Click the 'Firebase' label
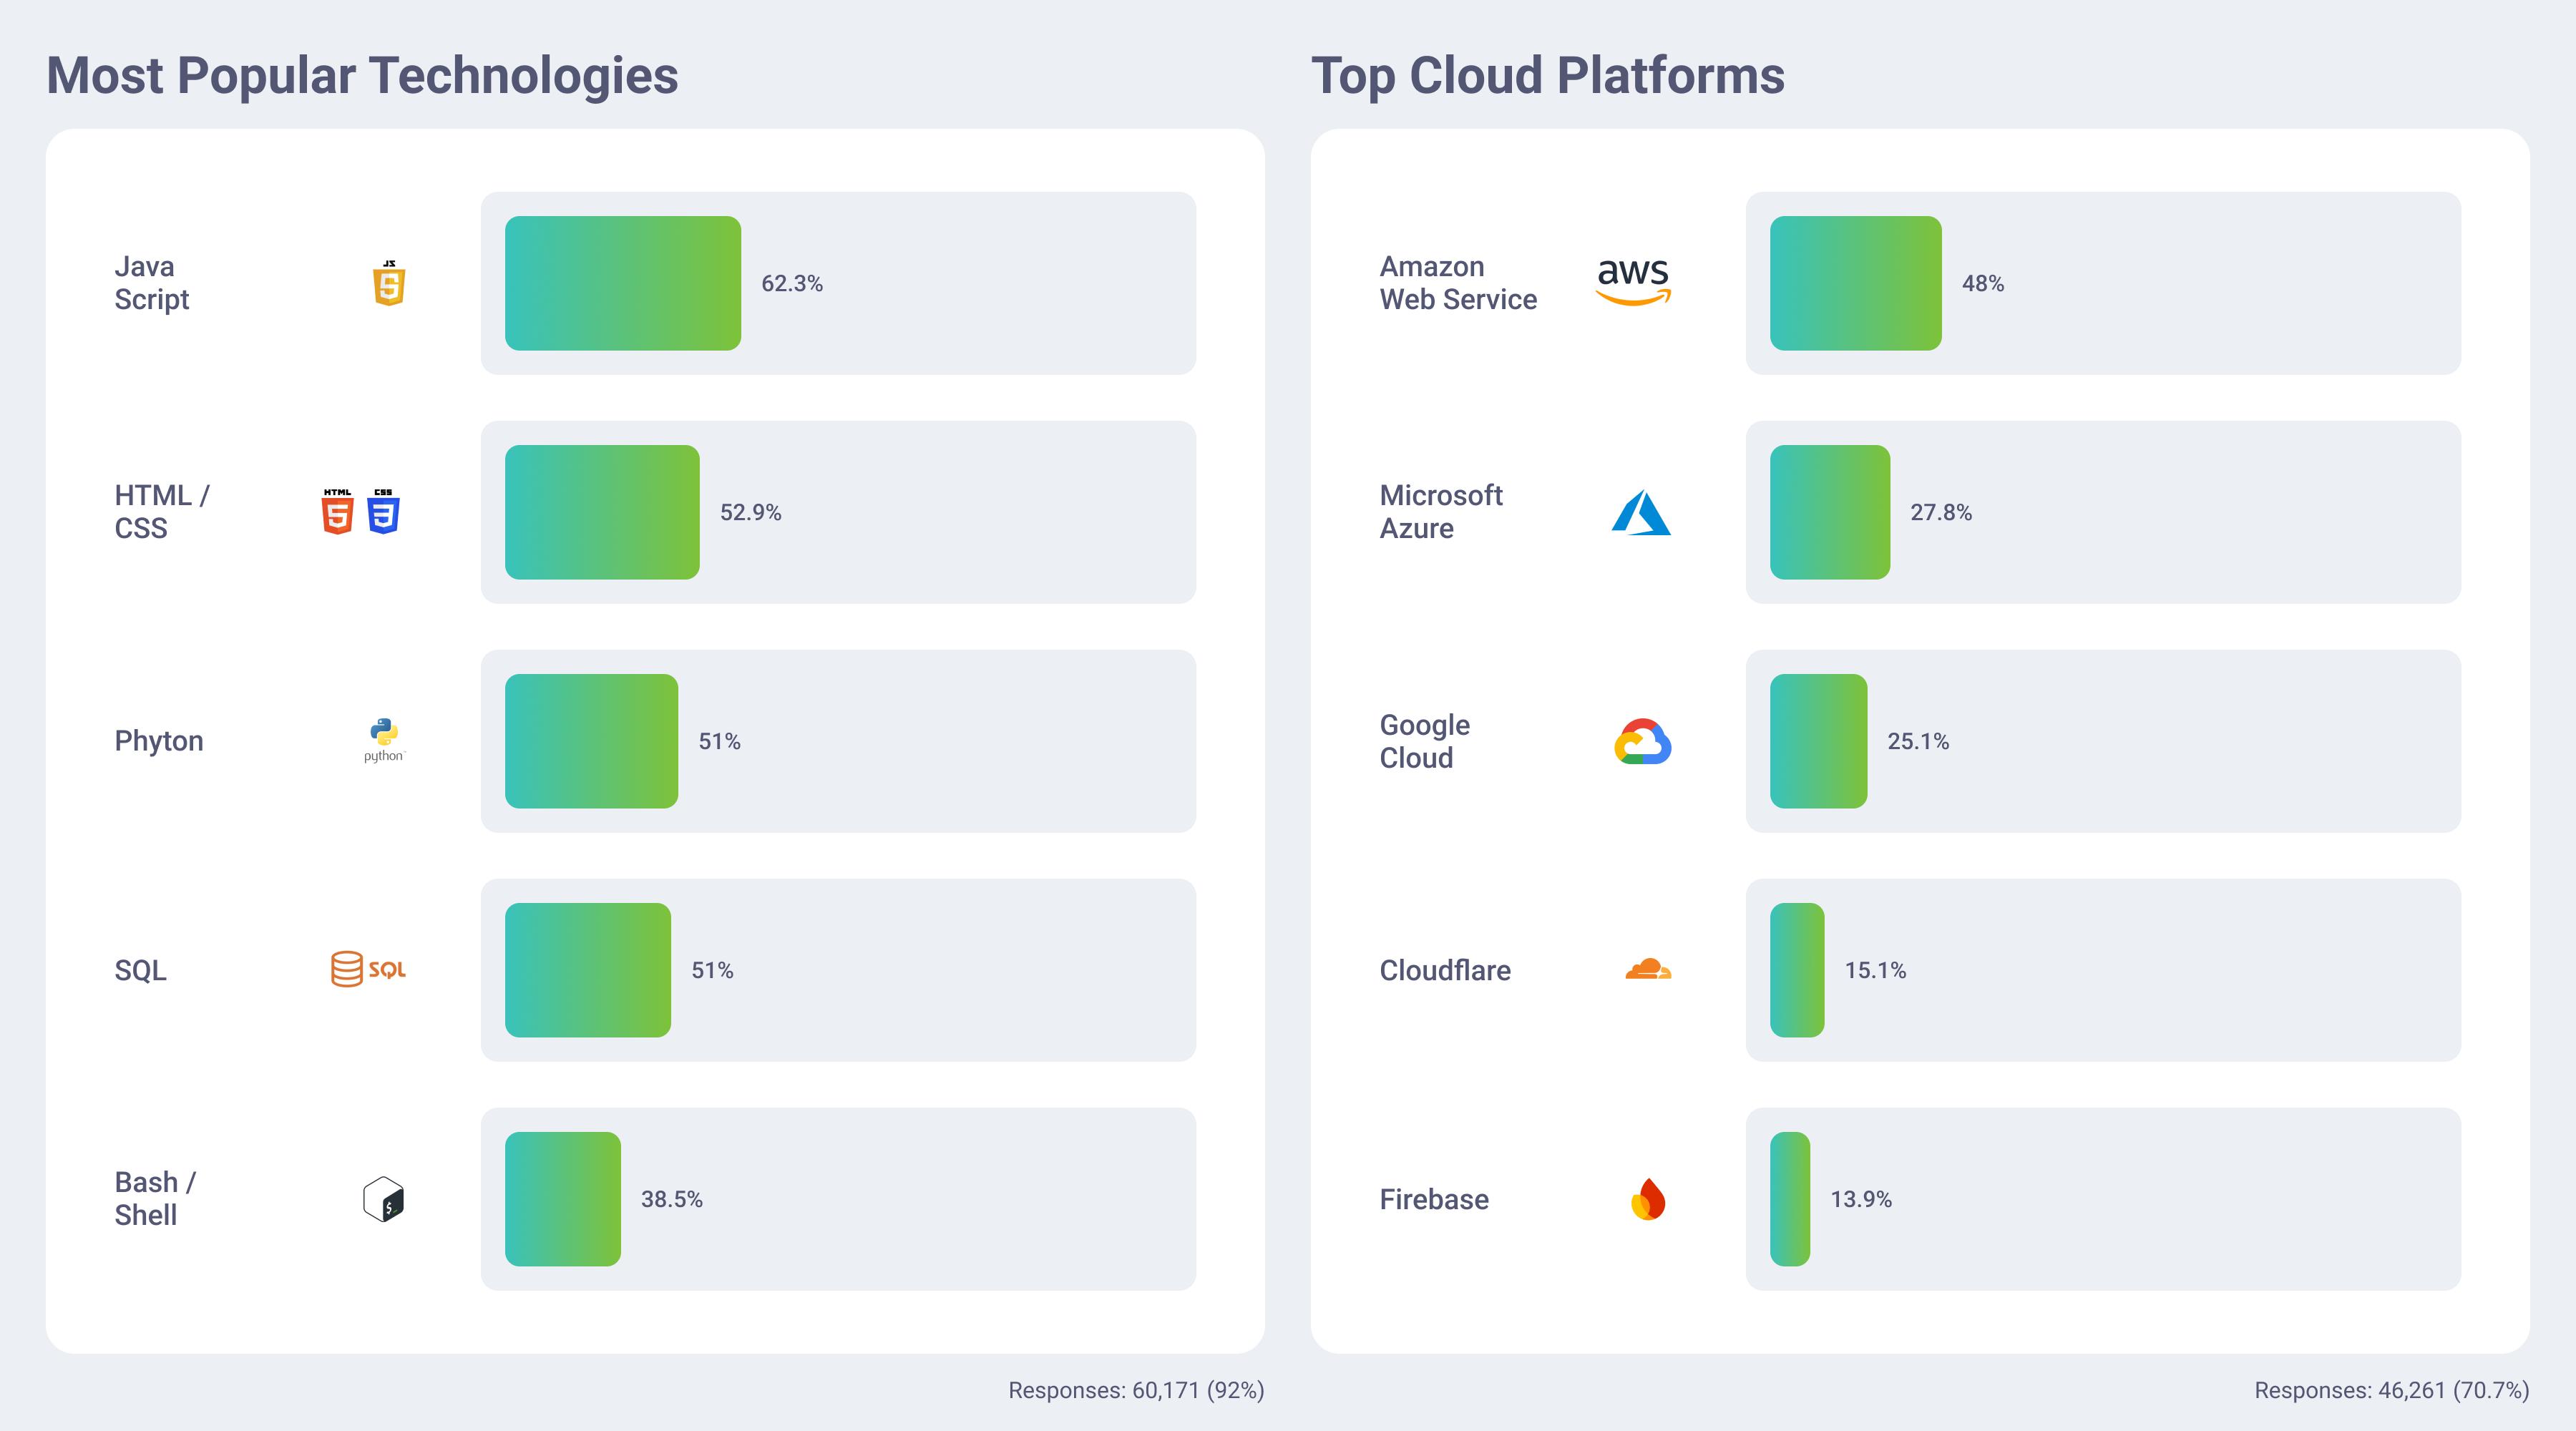 [x=1434, y=1199]
